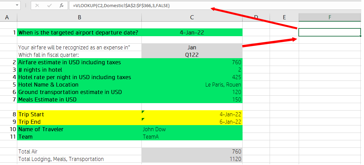Viewport: 364px width, 165px height.
Task: Select the meals value 150
Action: 192,99
